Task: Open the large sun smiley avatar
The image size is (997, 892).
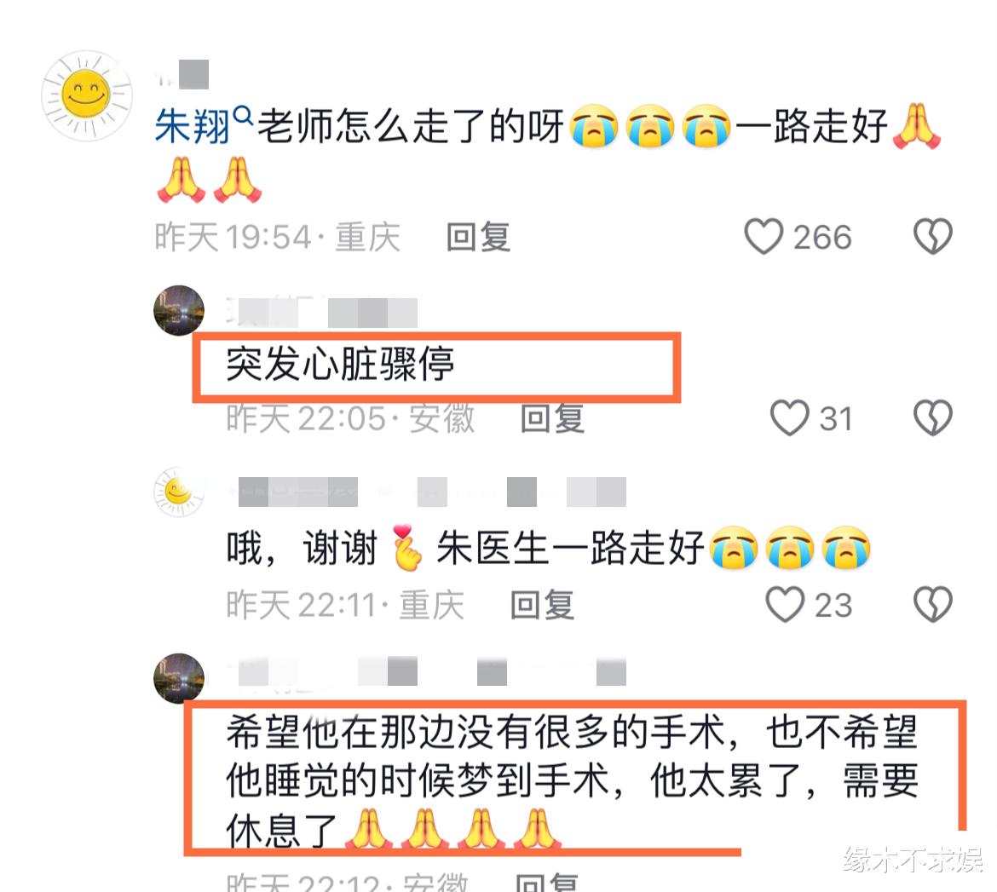Action: click(x=86, y=95)
